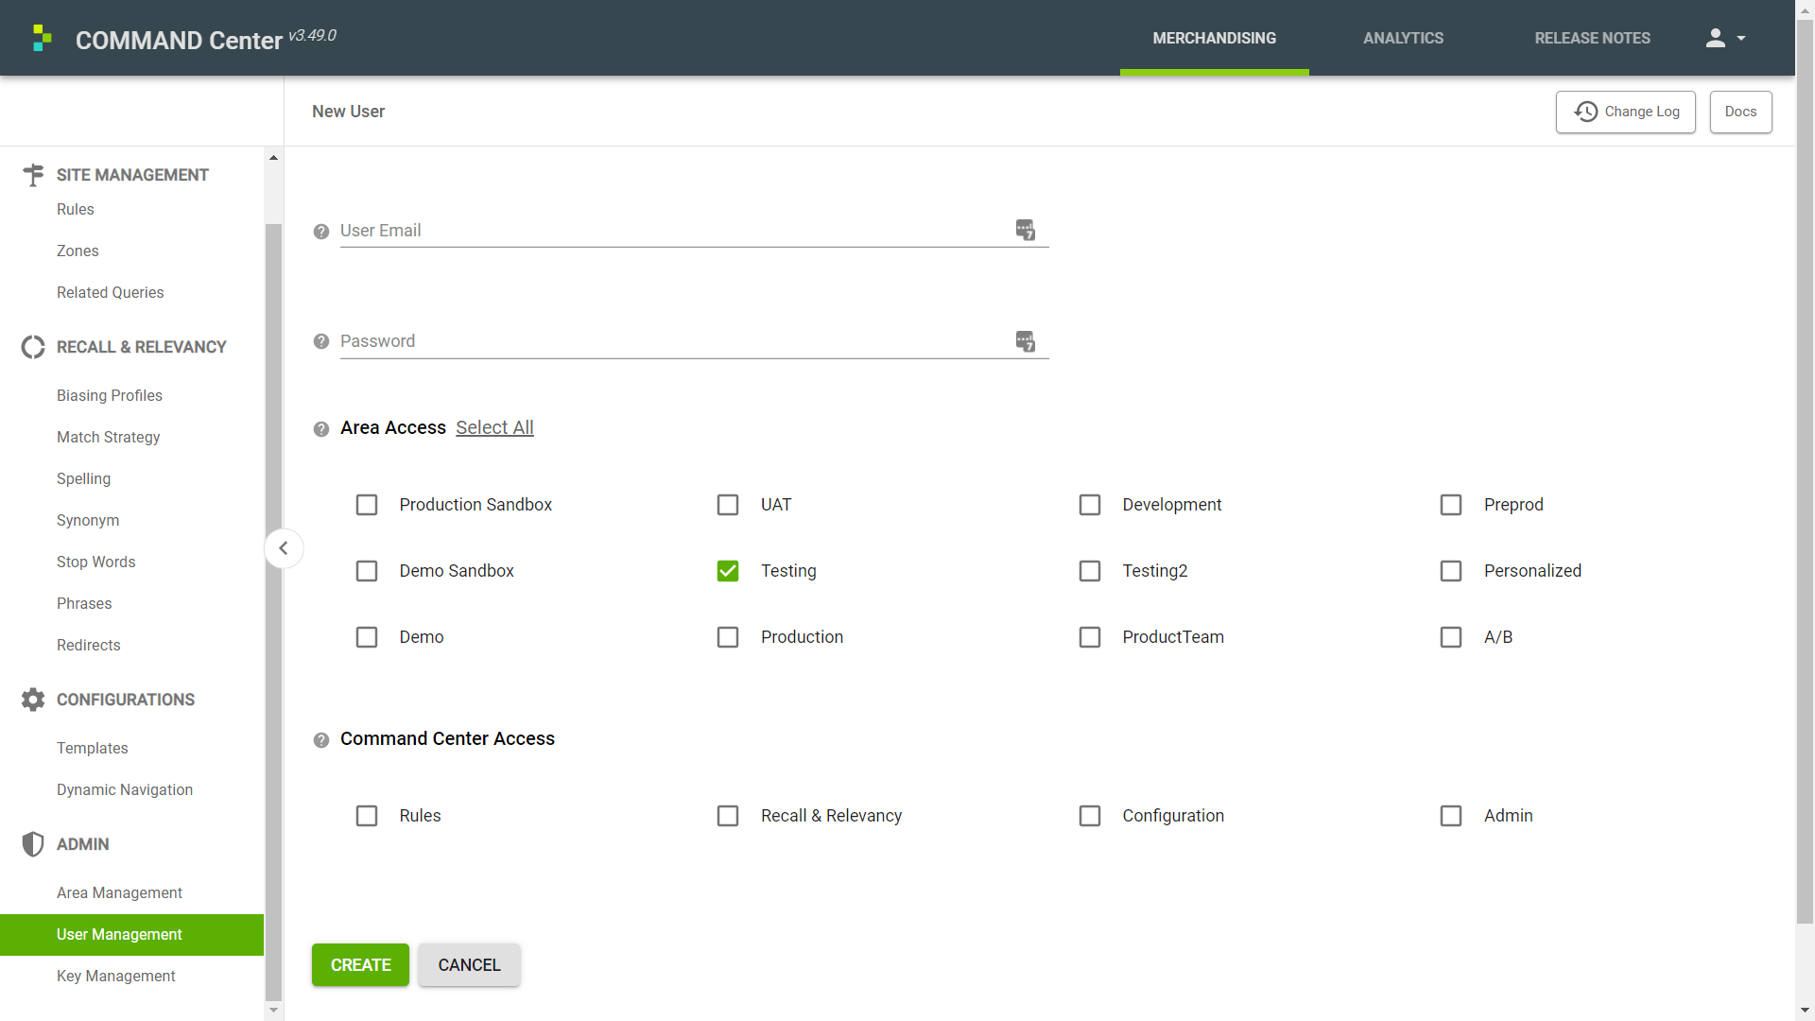Check the Preprod checkbox

pyautogui.click(x=1451, y=505)
